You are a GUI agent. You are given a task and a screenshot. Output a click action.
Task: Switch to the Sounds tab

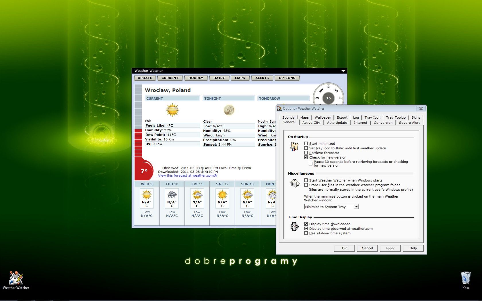pos(288,117)
